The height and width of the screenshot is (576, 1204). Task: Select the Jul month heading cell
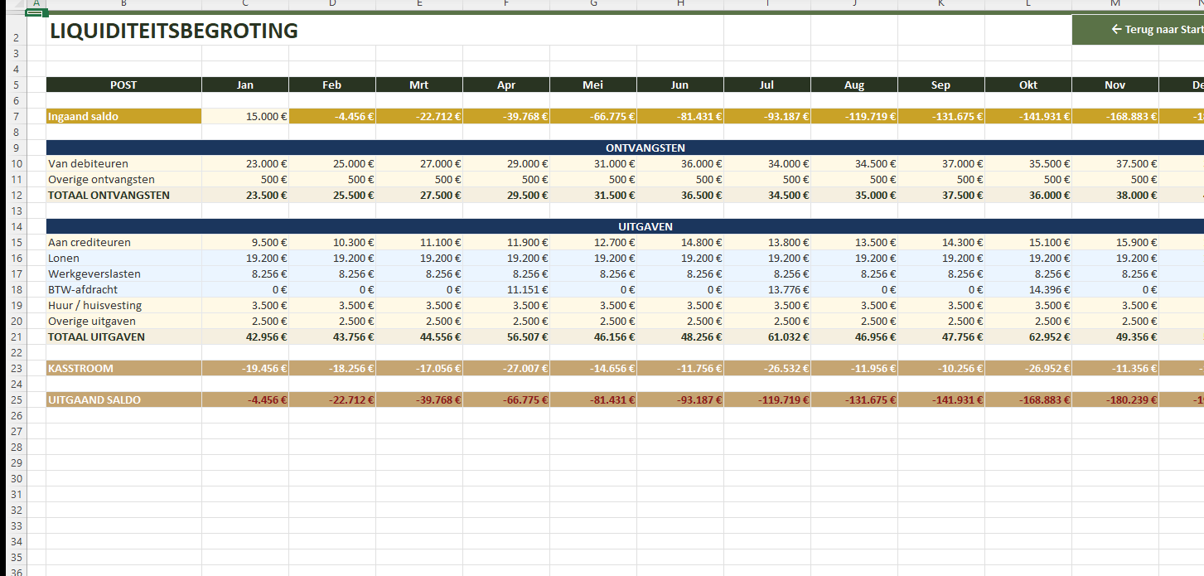pyautogui.click(x=766, y=85)
